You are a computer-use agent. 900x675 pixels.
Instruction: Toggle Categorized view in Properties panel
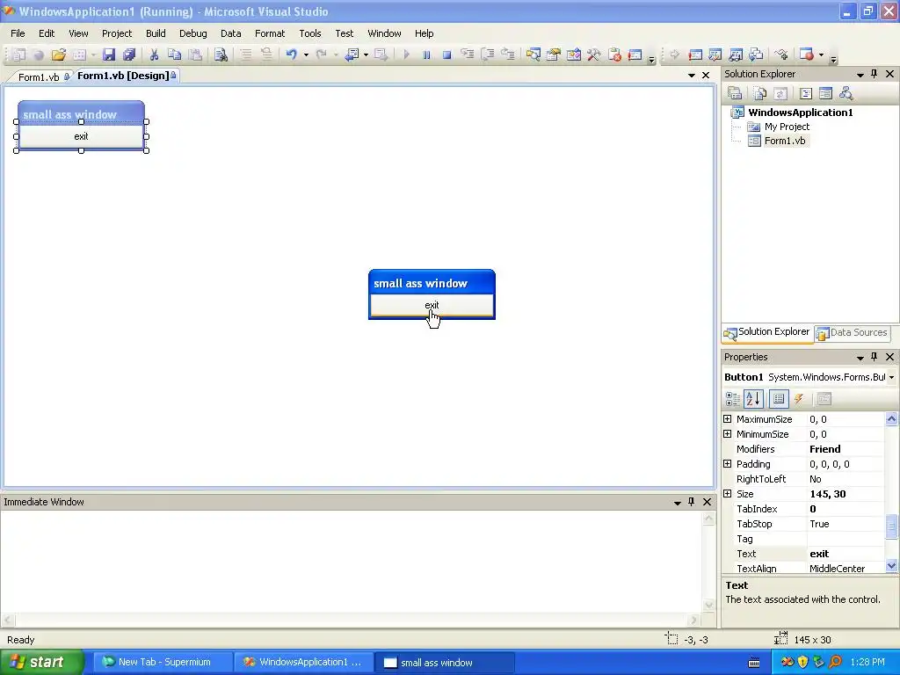(732, 399)
